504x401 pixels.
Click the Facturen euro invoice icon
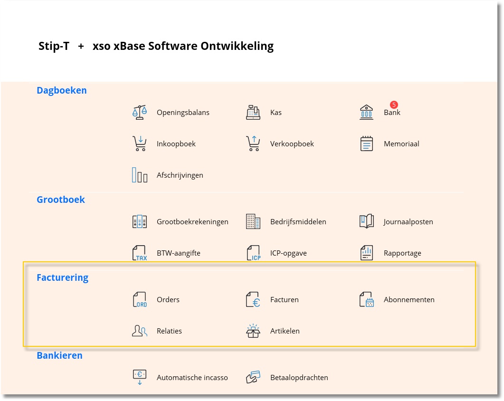point(253,300)
